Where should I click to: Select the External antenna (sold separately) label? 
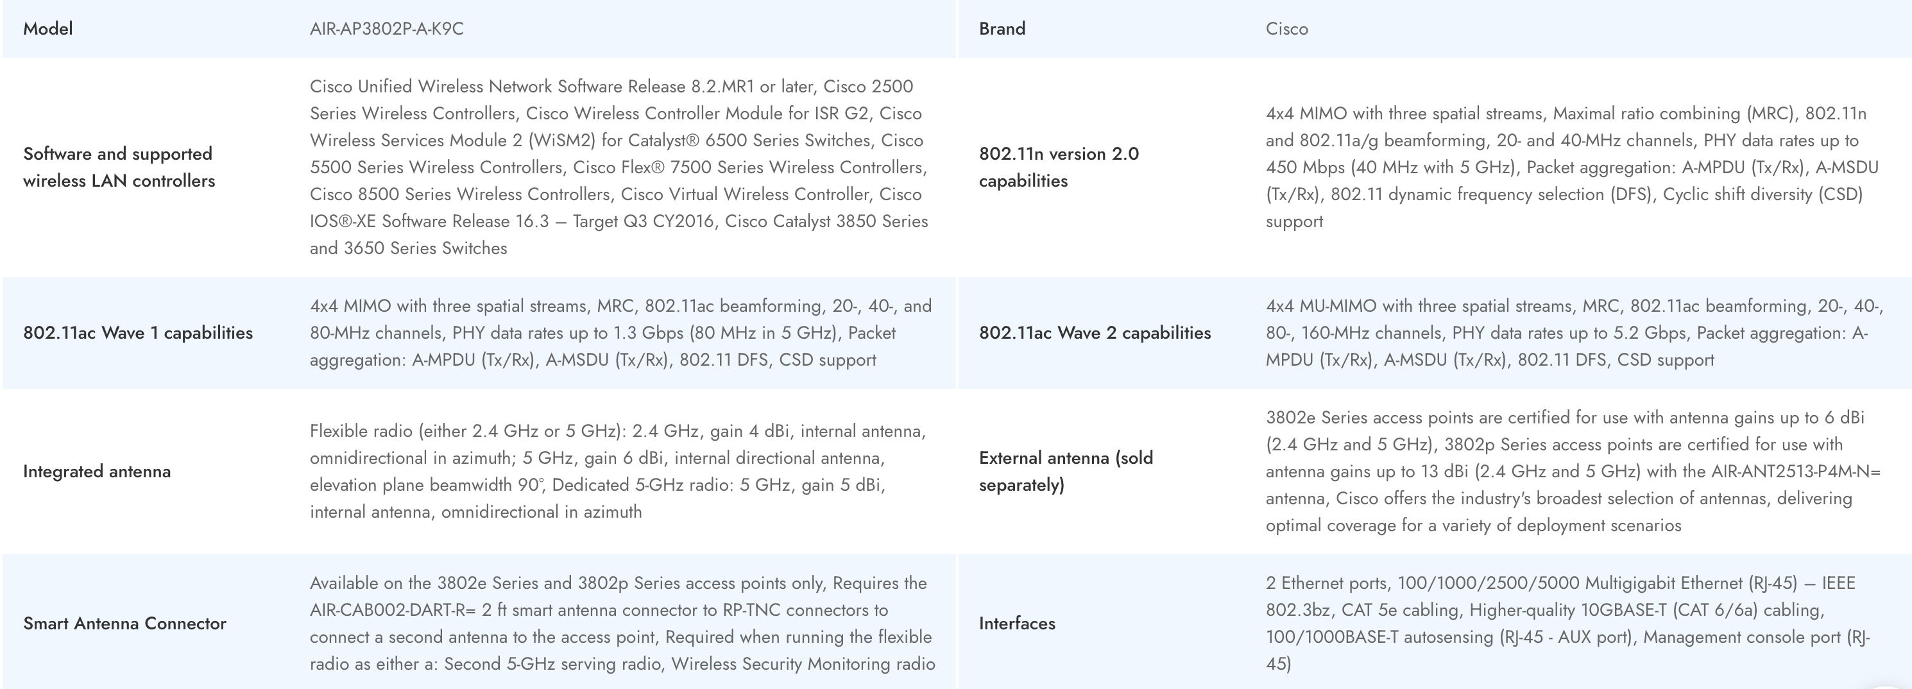click(1066, 472)
